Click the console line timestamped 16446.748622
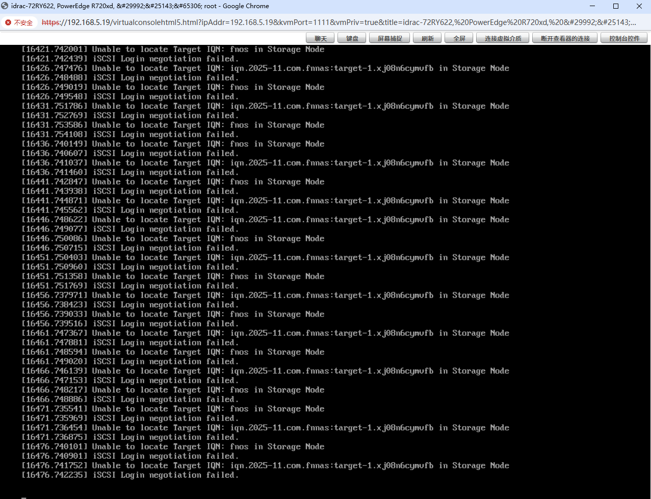 266,220
